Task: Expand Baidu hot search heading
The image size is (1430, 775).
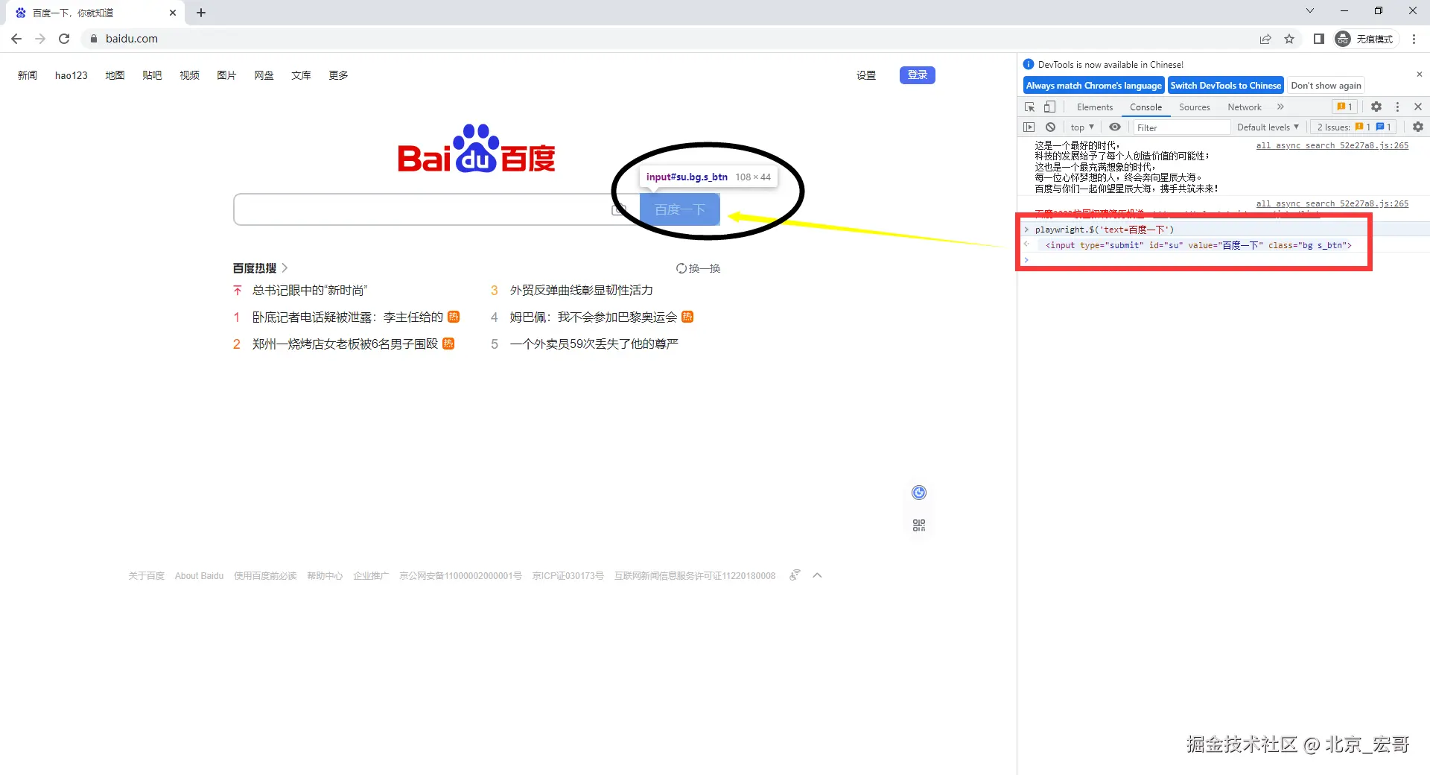Action: click(260, 268)
